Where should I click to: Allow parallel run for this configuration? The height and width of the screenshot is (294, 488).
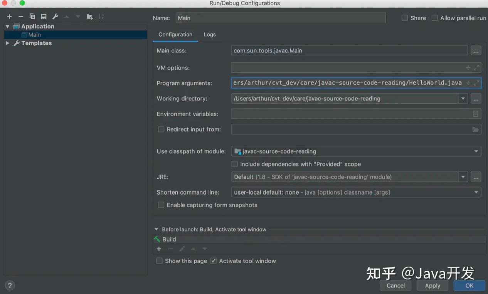tap(435, 18)
